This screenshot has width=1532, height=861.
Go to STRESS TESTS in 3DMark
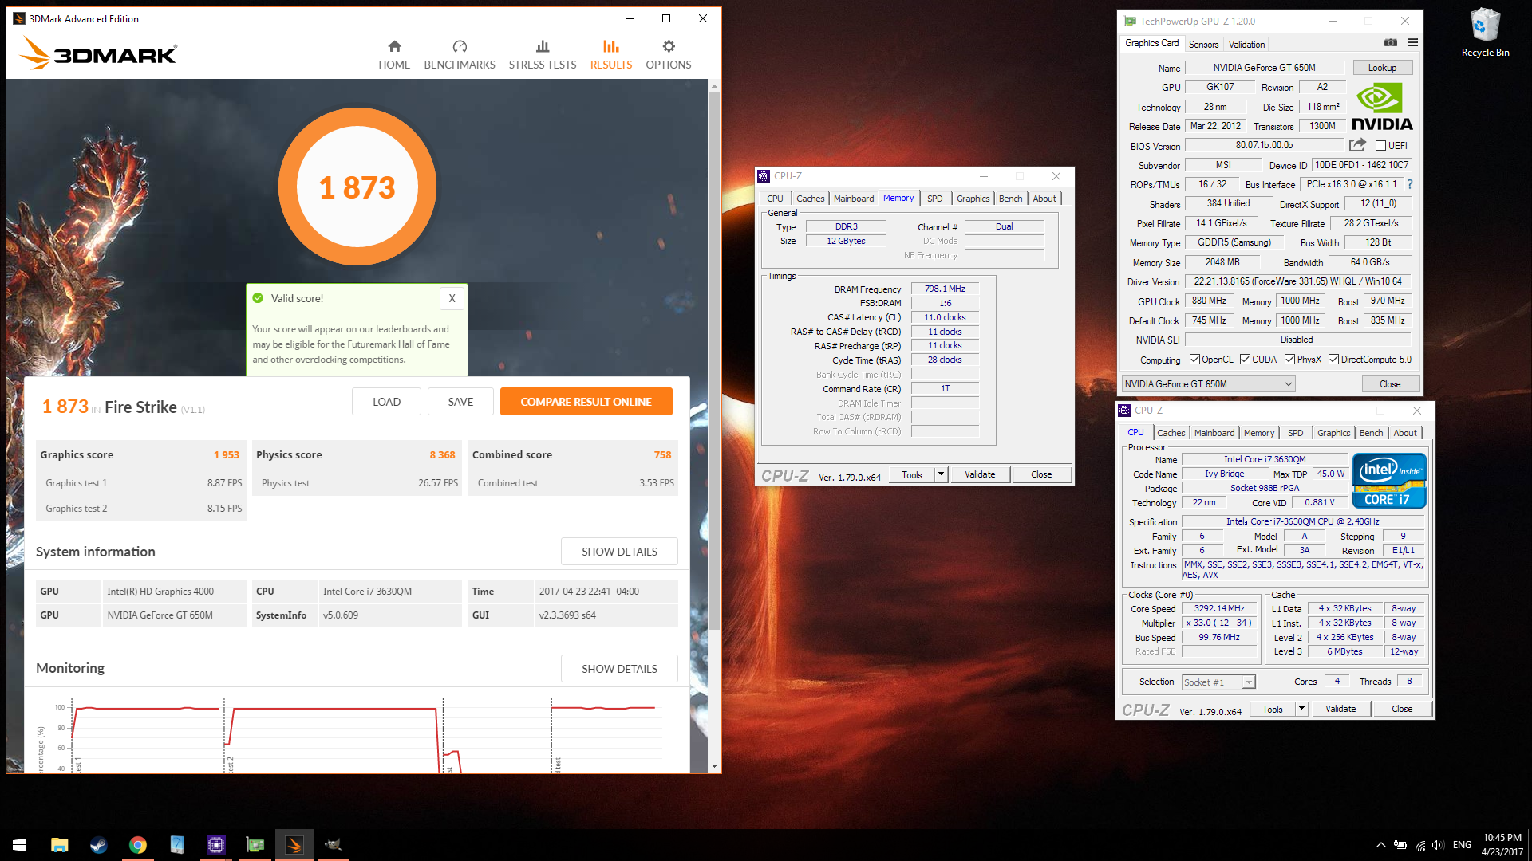[543, 55]
